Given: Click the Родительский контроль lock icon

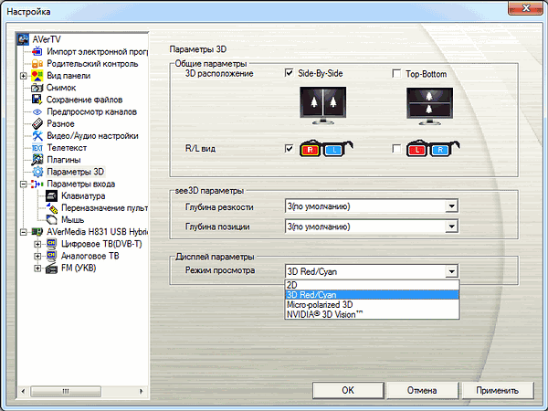Looking at the screenshot, I should 37,64.
